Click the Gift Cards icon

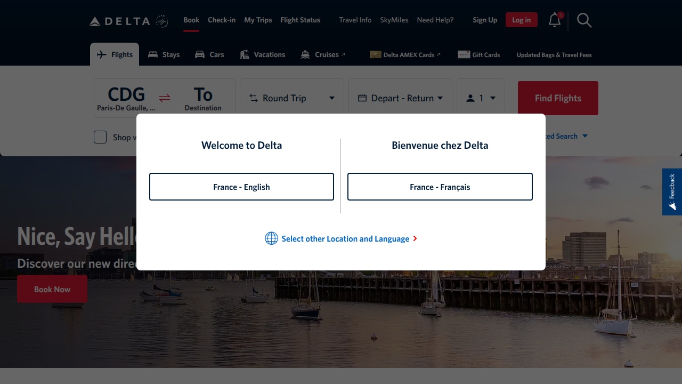tap(464, 54)
